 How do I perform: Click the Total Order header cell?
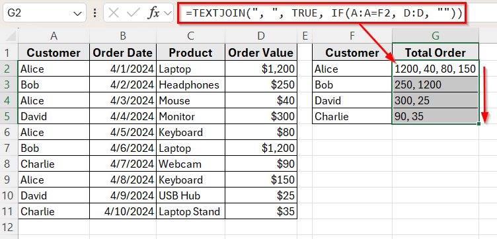436,53
